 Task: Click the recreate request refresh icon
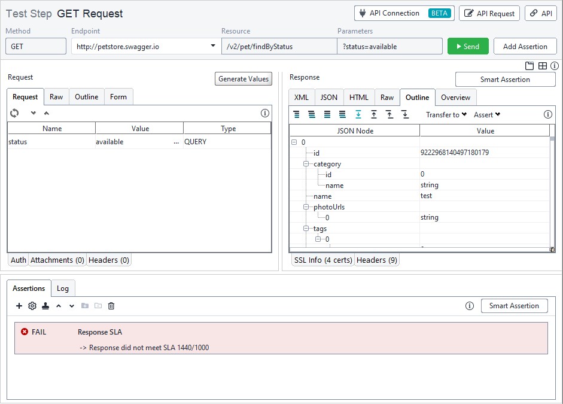click(13, 112)
